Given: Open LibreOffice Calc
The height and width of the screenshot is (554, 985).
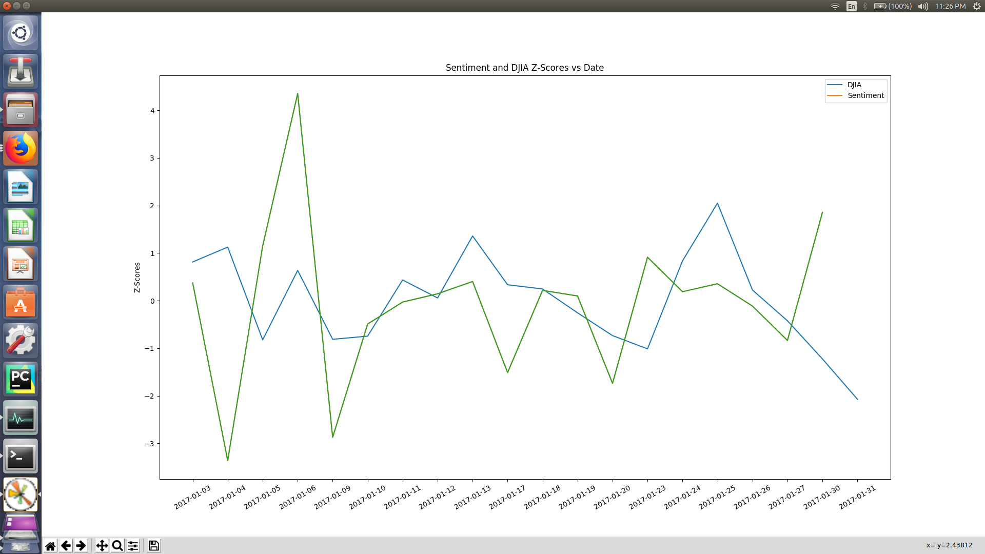Looking at the screenshot, I should click(21, 226).
